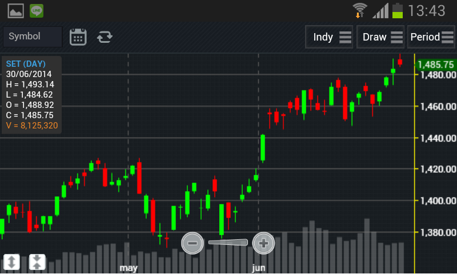Tap the C = 1,485.75 close value
This screenshot has width=457, height=274.
pos(30,115)
